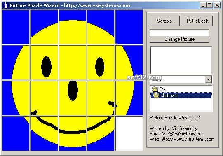Click the Scrable button
The height and width of the screenshot is (156, 223).
164,21
